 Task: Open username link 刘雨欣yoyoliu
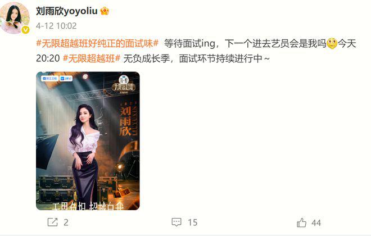point(67,11)
